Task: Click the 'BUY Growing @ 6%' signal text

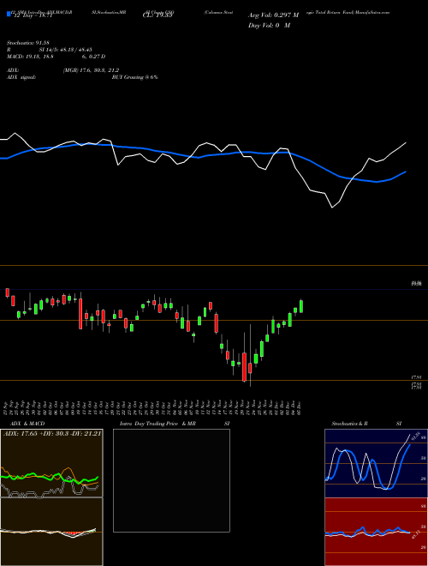Action: point(134,77)
